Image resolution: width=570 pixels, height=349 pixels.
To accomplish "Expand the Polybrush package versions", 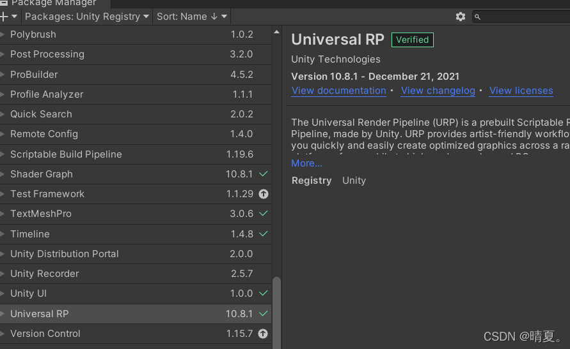I will pyautogui.click(x=2, y=34).
